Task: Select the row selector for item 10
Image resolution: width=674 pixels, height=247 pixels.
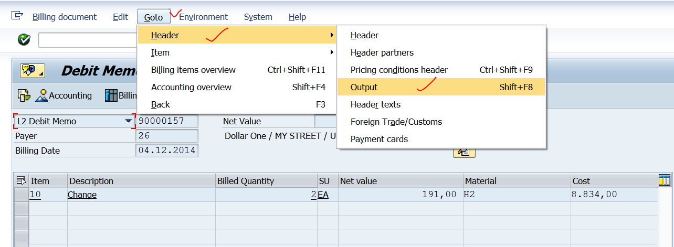Action: coord(22,195)
